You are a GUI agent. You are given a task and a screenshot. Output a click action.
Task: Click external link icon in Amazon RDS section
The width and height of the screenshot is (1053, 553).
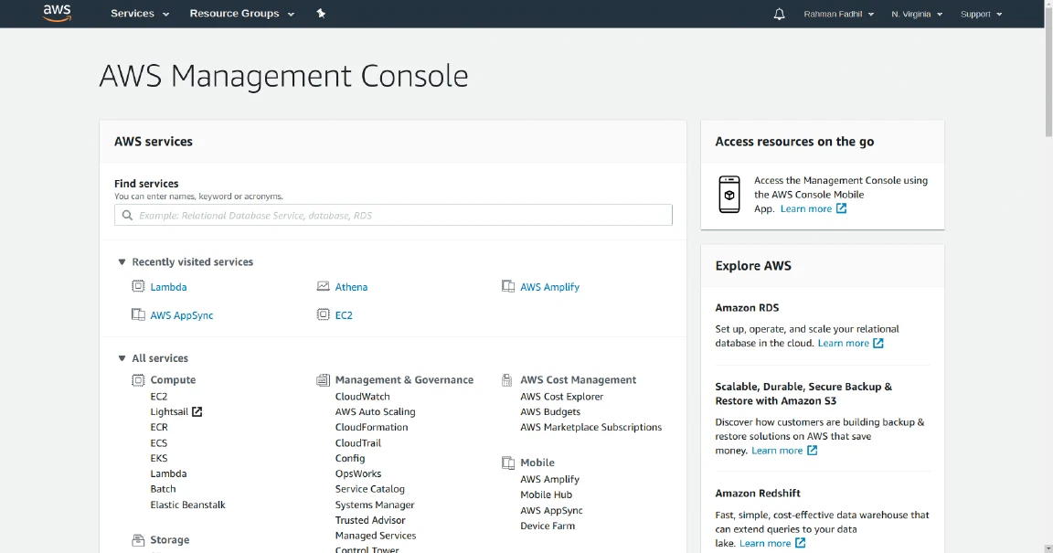tap(878, 343)
